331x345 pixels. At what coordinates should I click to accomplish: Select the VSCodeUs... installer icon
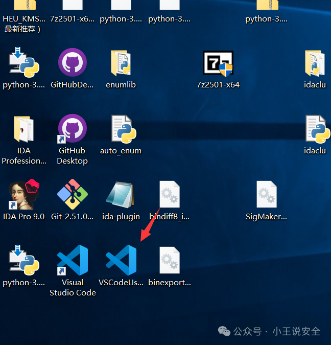[121, 260]
